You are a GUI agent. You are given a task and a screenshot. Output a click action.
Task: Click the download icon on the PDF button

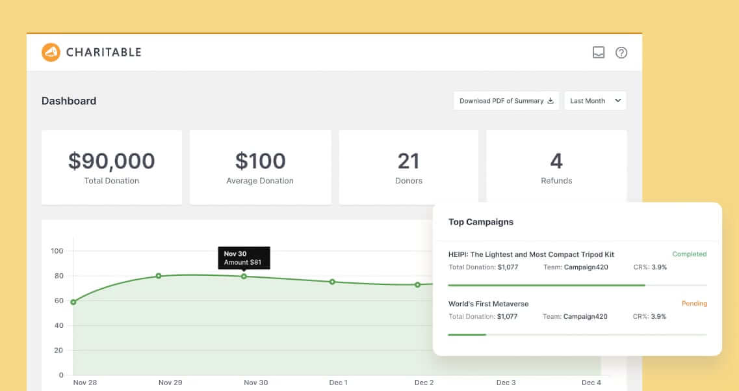[552, 100]
